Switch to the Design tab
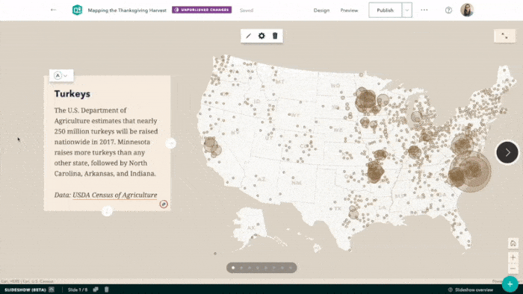The image size is (523, 294). [321, 10]
